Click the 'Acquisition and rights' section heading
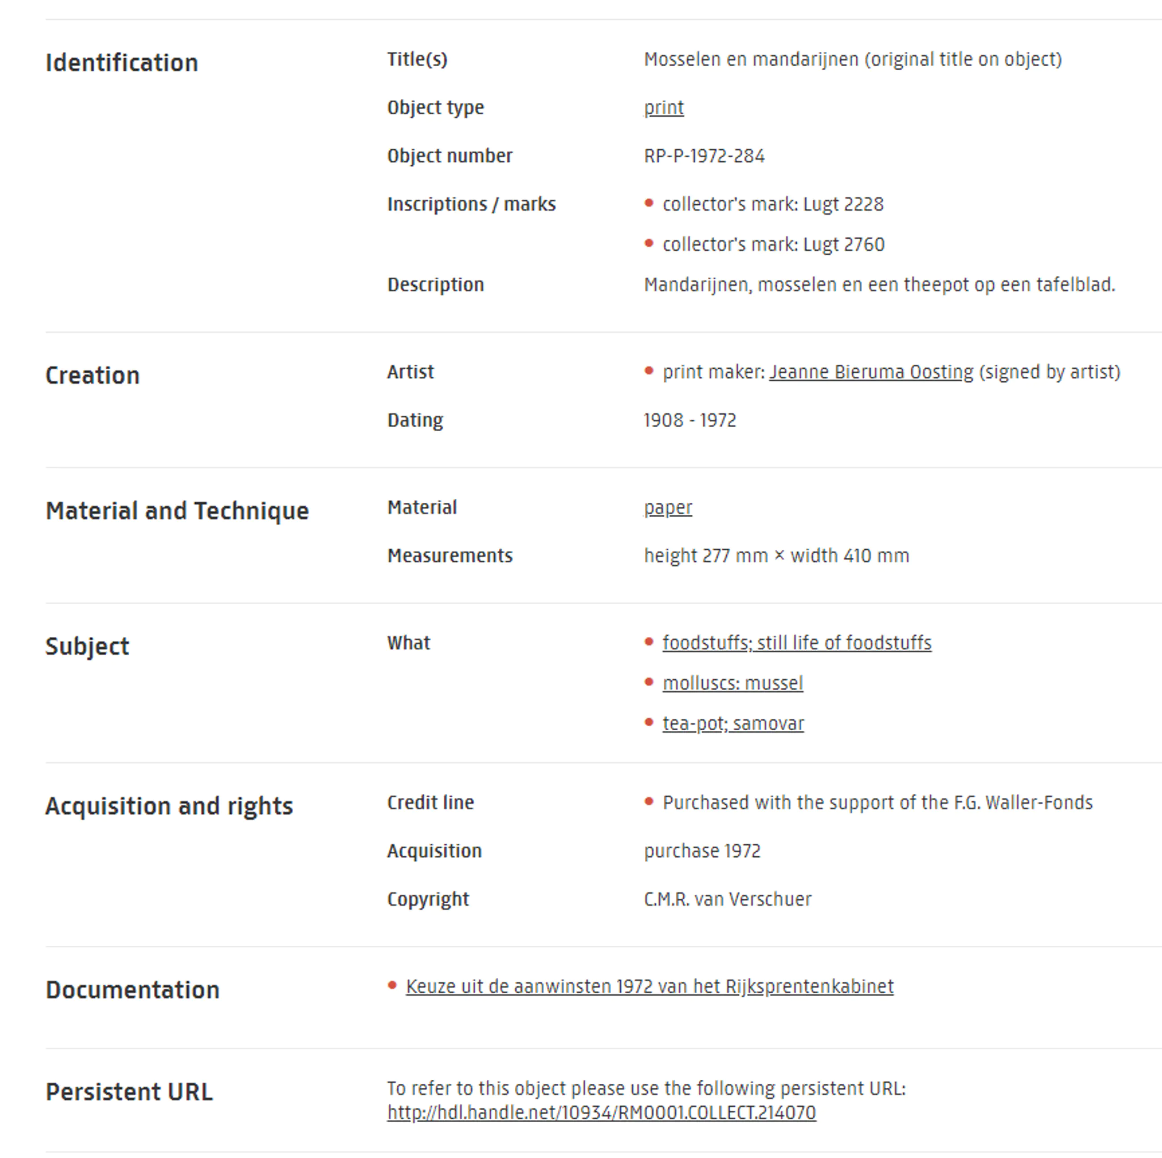1162x1158 pixels. [x=169, y=805]
